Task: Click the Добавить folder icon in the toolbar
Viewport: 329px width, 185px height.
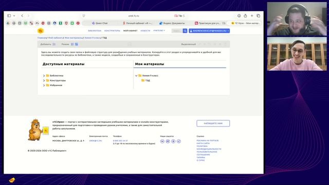Action: click(x=54, y=44)
